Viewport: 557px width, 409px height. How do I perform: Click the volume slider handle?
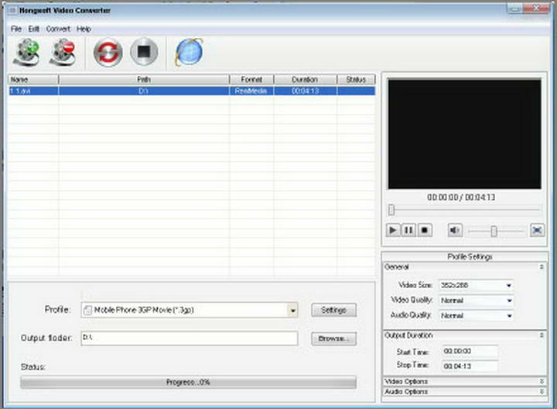(494, 231)
